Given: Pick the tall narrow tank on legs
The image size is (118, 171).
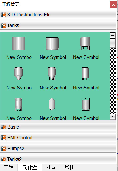Looking at the screenshot, I should point(85,74).
